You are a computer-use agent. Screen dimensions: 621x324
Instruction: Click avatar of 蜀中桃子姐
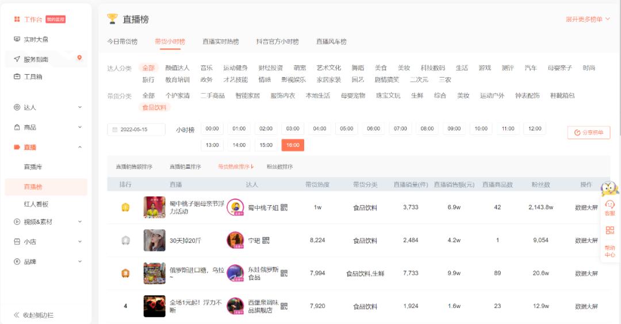point(235,207)
